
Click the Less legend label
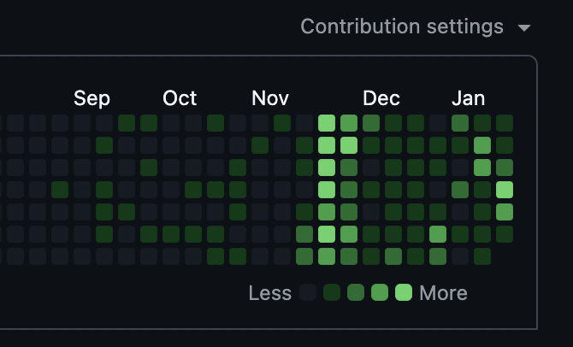point(270,293)
